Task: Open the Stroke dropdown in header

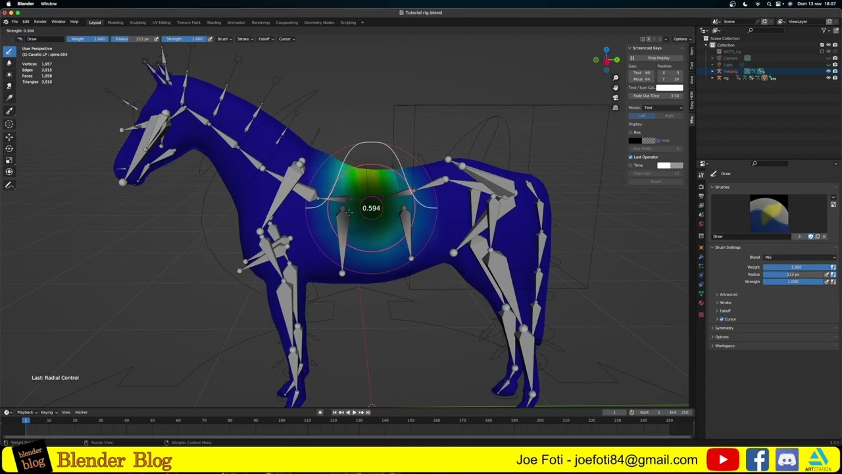Action: (x=245, y=39)
